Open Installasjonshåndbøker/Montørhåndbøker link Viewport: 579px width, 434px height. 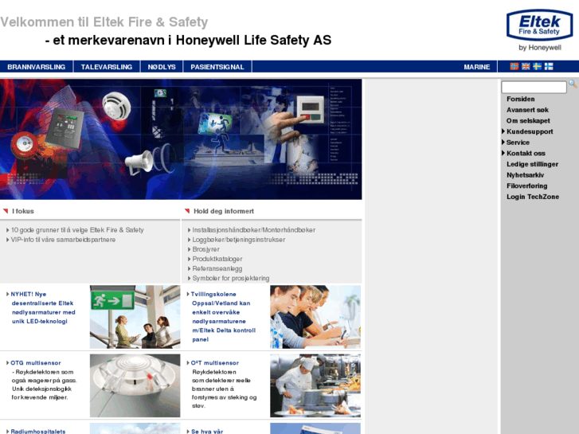(x=254, y=230)
